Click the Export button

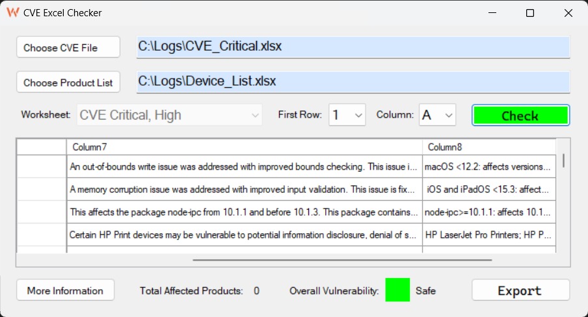520,290
